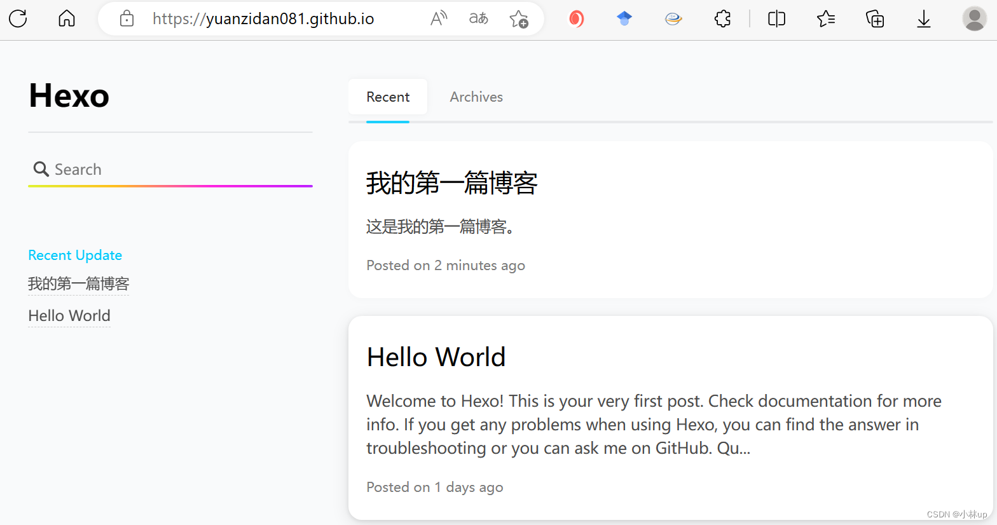Click the Recent Update heading

pos(75,255)
